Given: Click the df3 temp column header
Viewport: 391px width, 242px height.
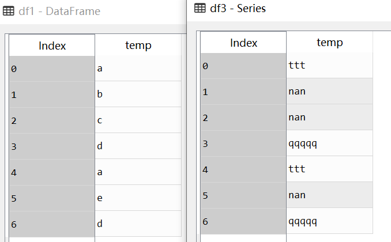Looking at the screenshot, I should click(x=330, y=42).
